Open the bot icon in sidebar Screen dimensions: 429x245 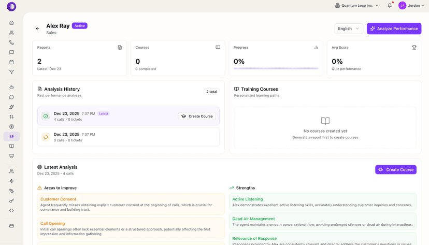(11, 87)
